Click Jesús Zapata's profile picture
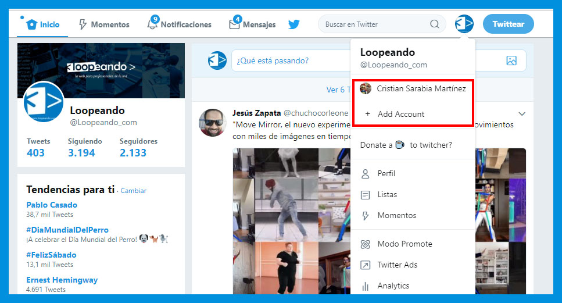 (x=213, y=123)
